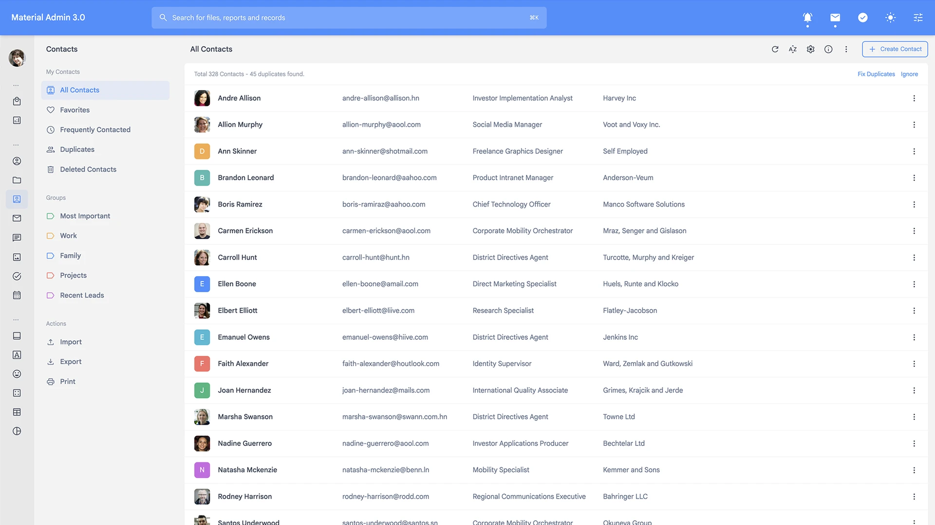Viewport: 935px width, 525px height.
Task: Click company name Jenkins Inc
Action: point(620,337)
